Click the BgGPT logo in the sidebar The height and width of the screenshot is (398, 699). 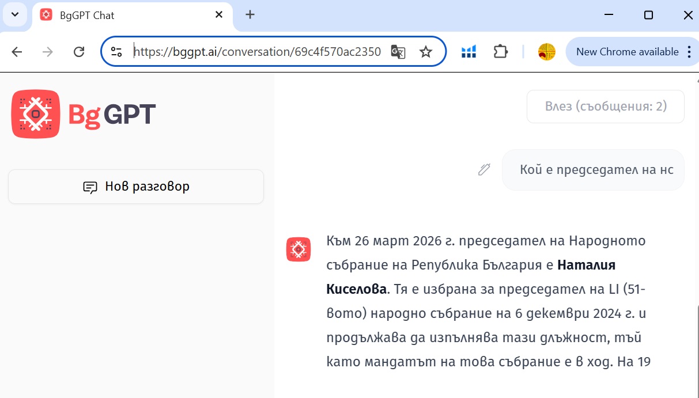(84, 114)
